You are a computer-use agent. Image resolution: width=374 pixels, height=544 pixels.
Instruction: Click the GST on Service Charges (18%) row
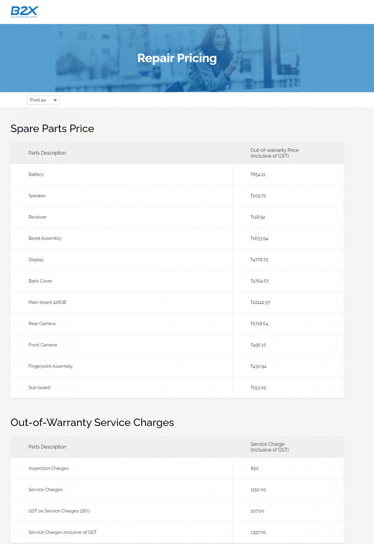177,511
